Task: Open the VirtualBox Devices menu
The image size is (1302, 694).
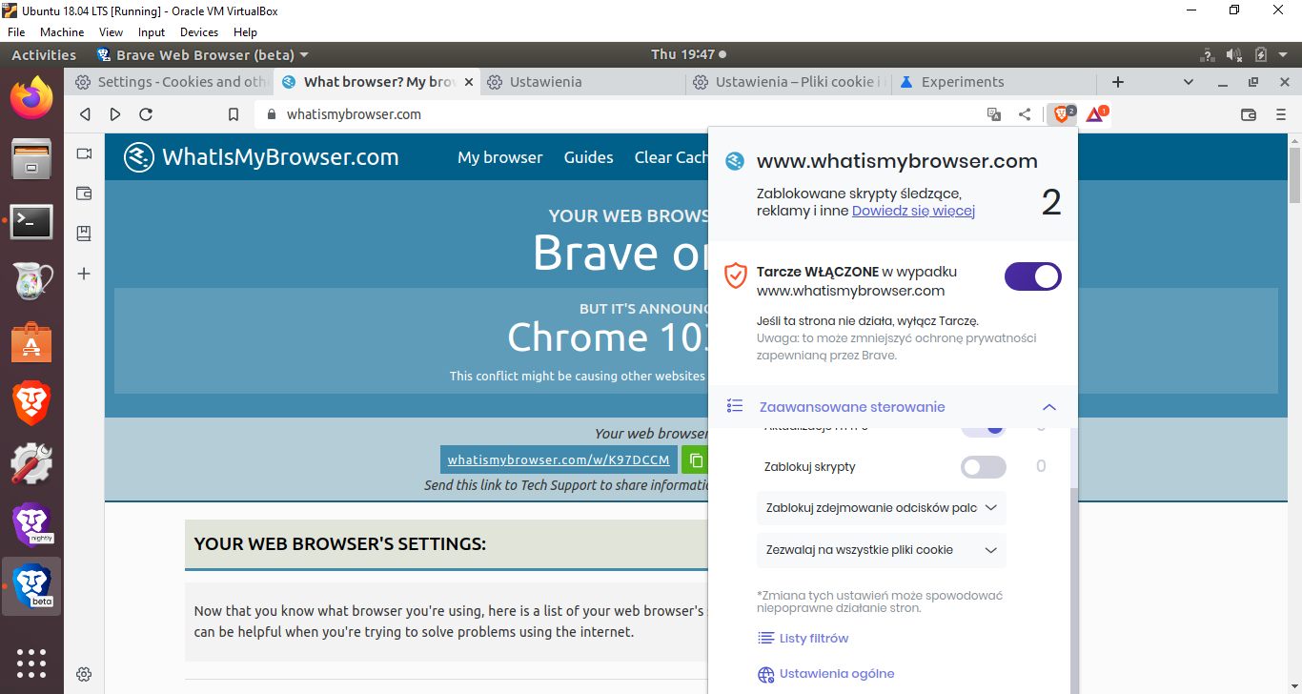Action: coord(199,31)
